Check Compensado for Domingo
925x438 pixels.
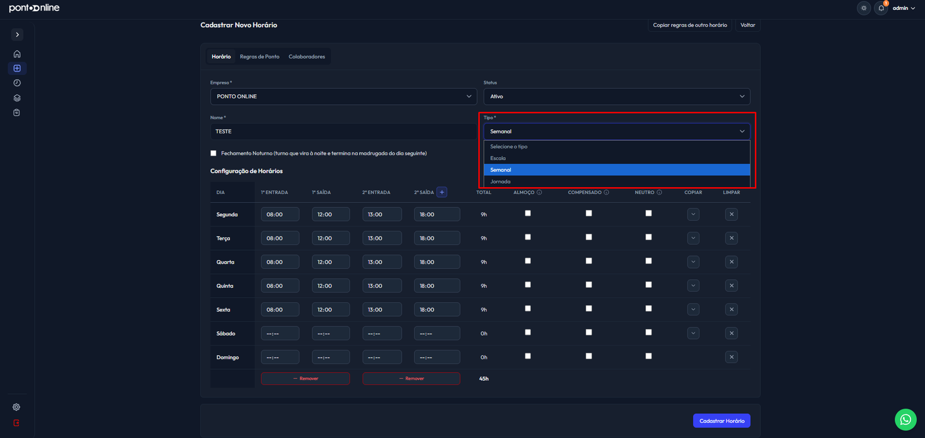point(589,356)
